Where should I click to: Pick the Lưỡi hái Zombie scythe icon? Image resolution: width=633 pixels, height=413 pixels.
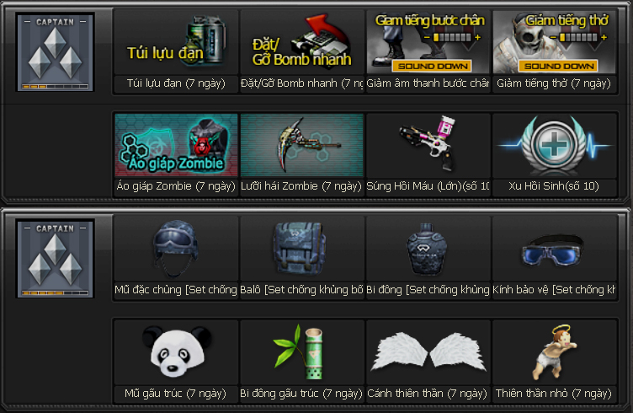pos(302,145)
